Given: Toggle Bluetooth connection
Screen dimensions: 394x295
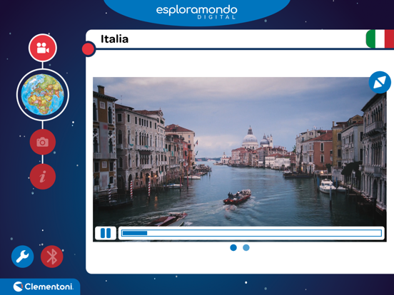Looking at the screenshot, I should pos(52,257).
